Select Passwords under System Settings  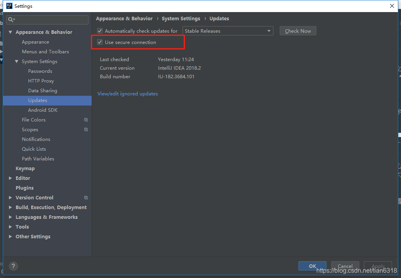tap(40, 71)
